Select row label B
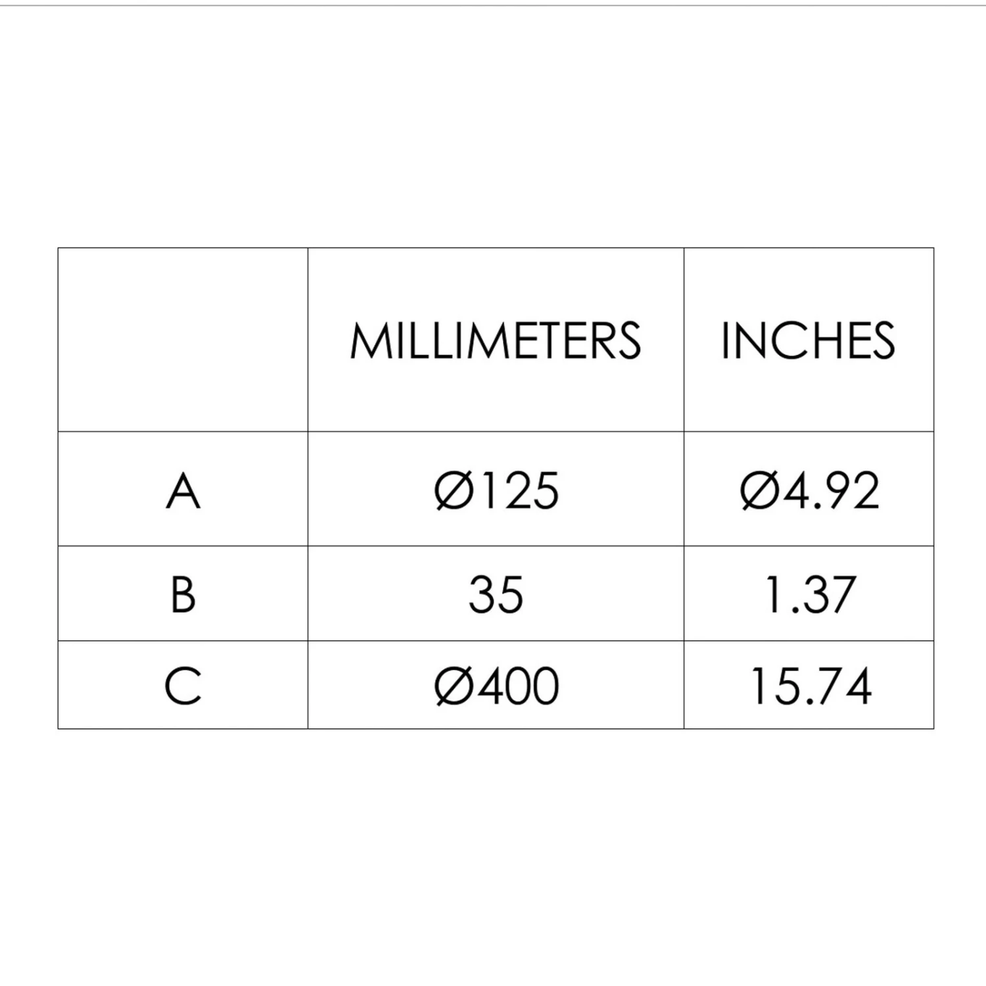 [183, 594]
